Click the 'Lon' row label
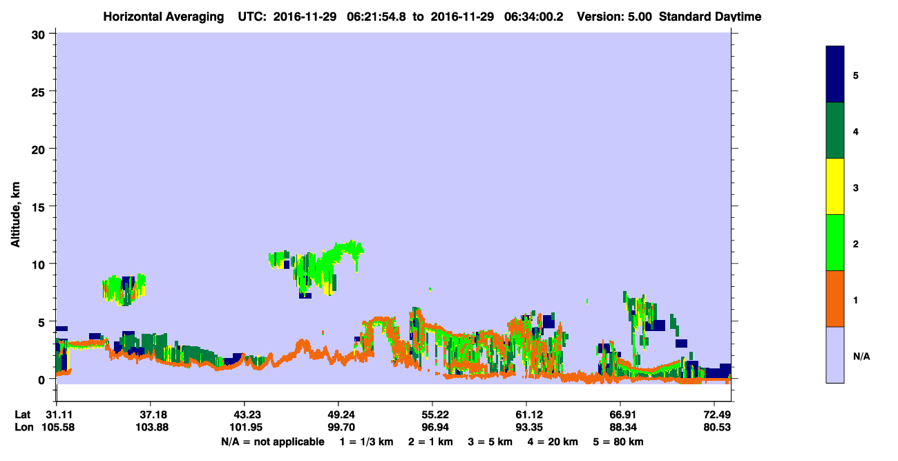This screenshot has width=898, height=461. 23,428
